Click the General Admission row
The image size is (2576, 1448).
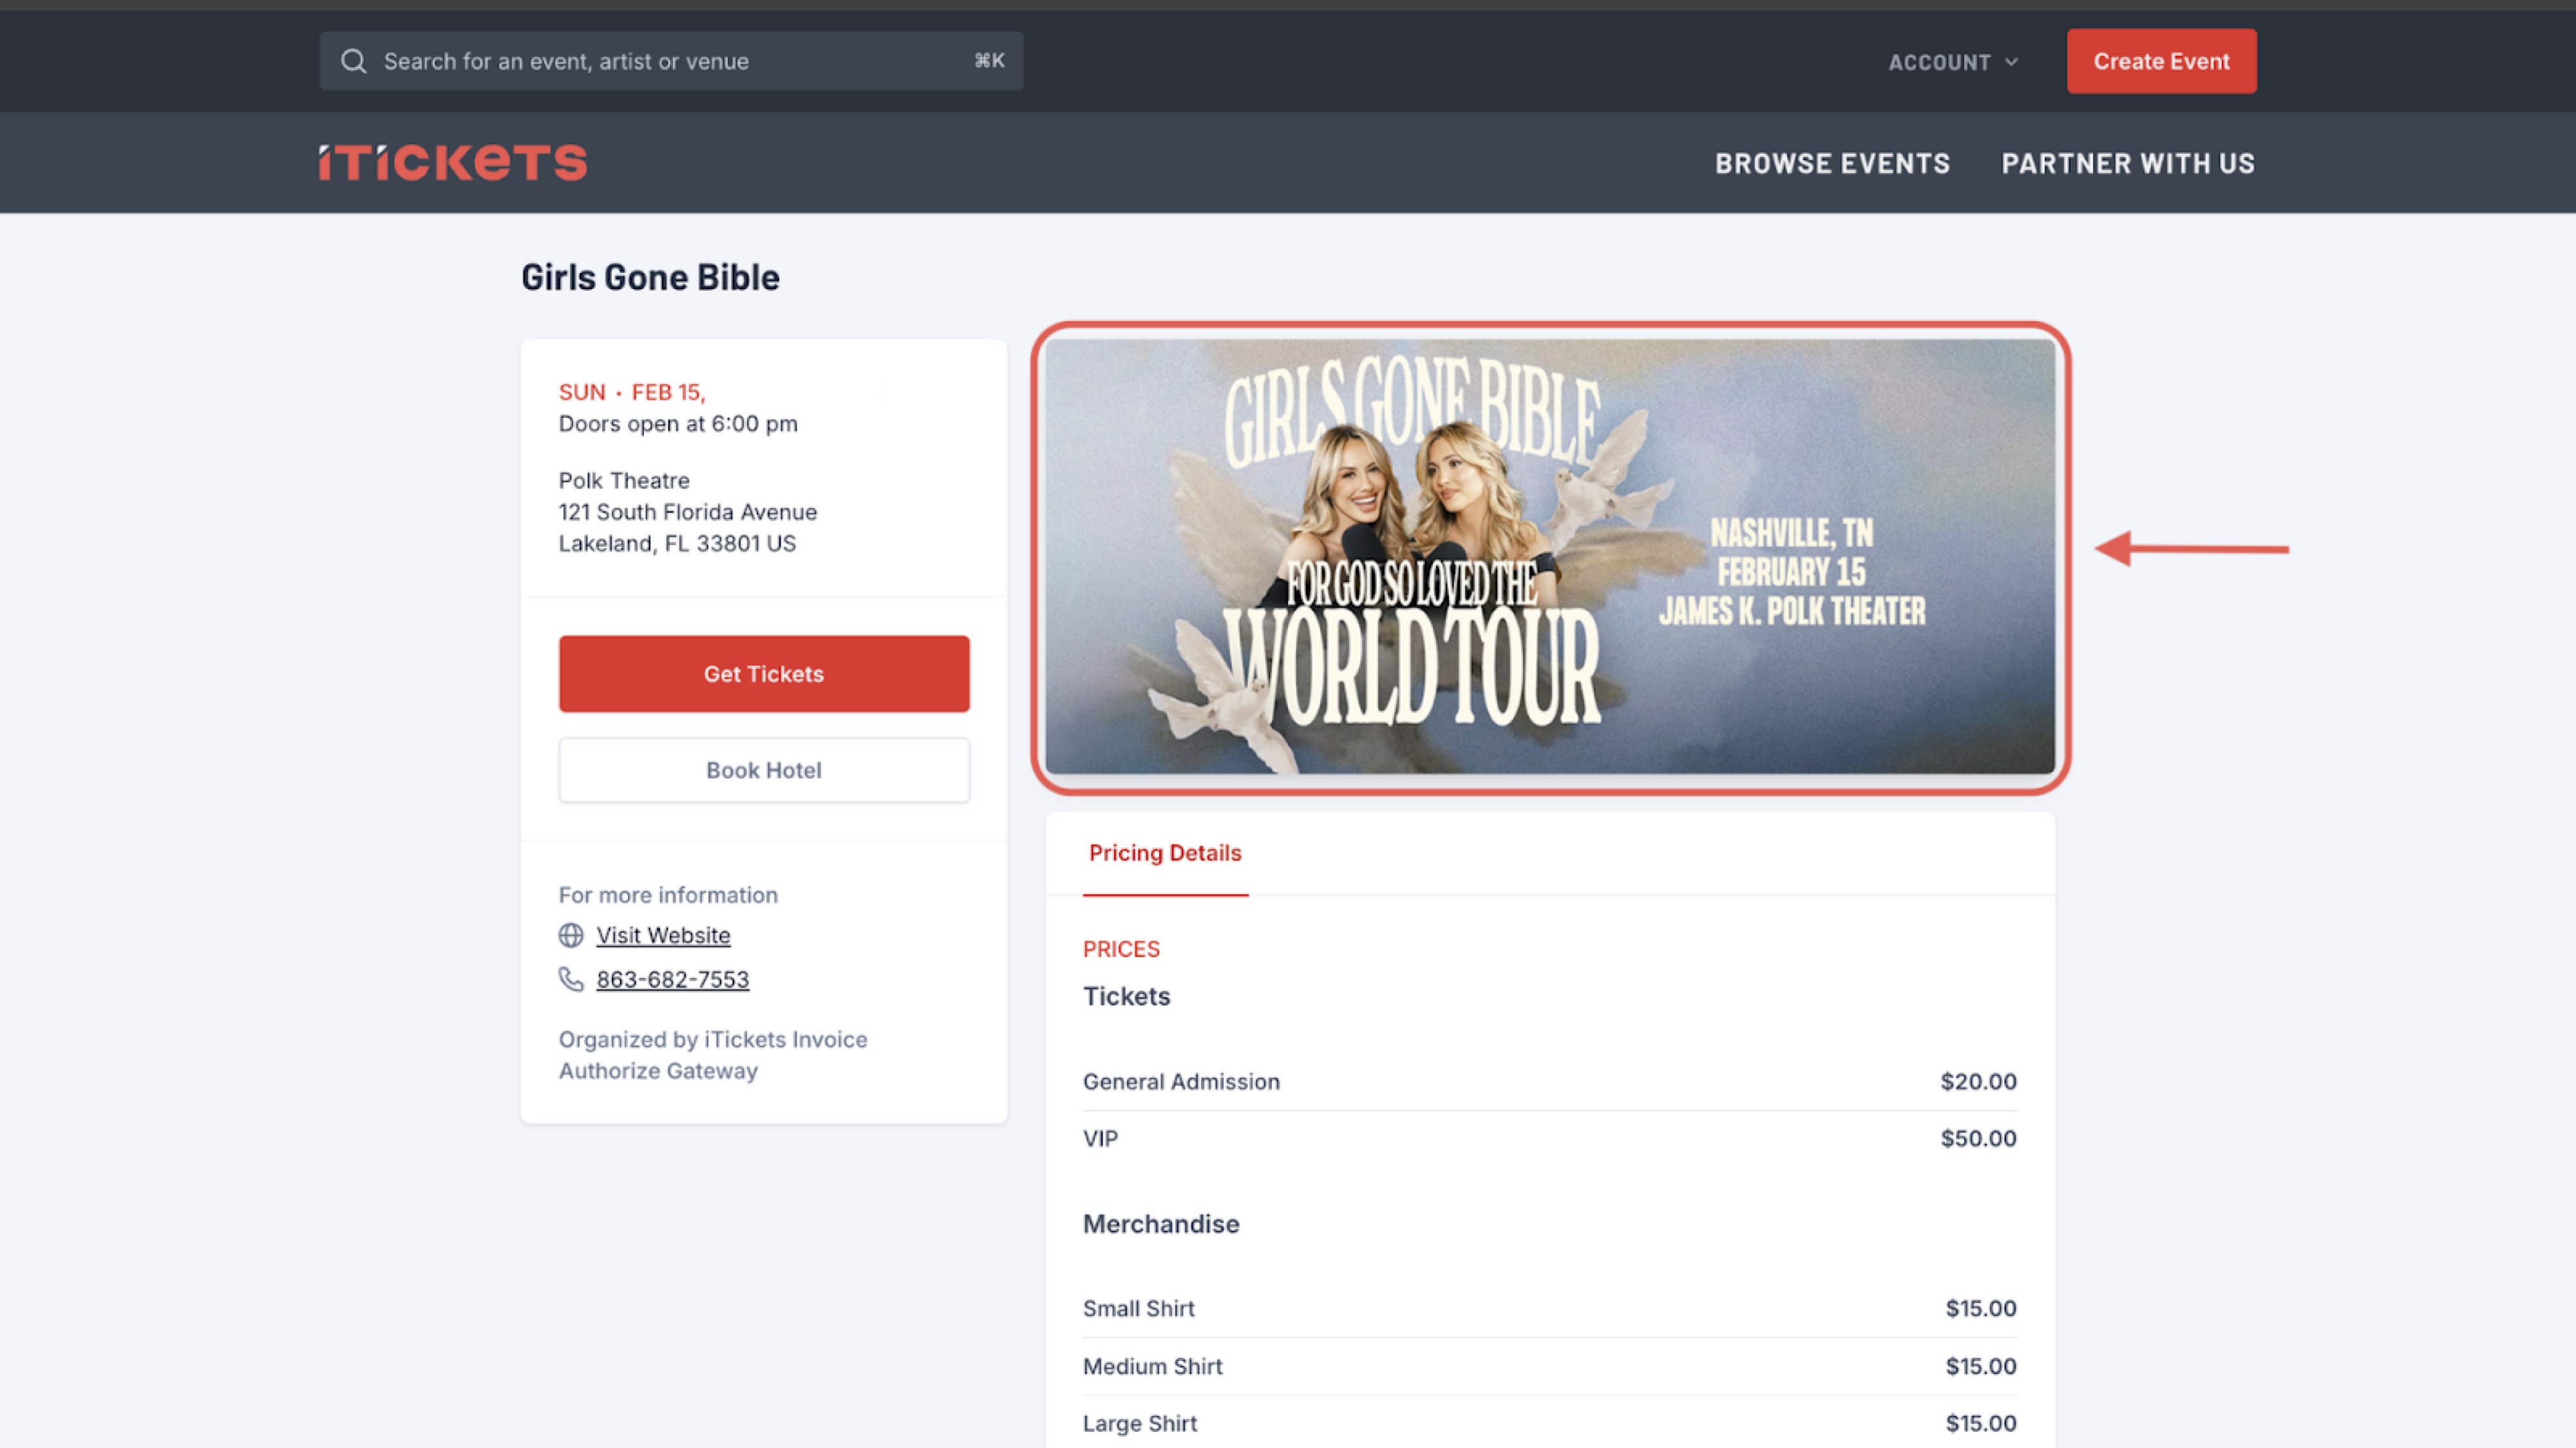pyautogui.click(x=1549, y=1081)
